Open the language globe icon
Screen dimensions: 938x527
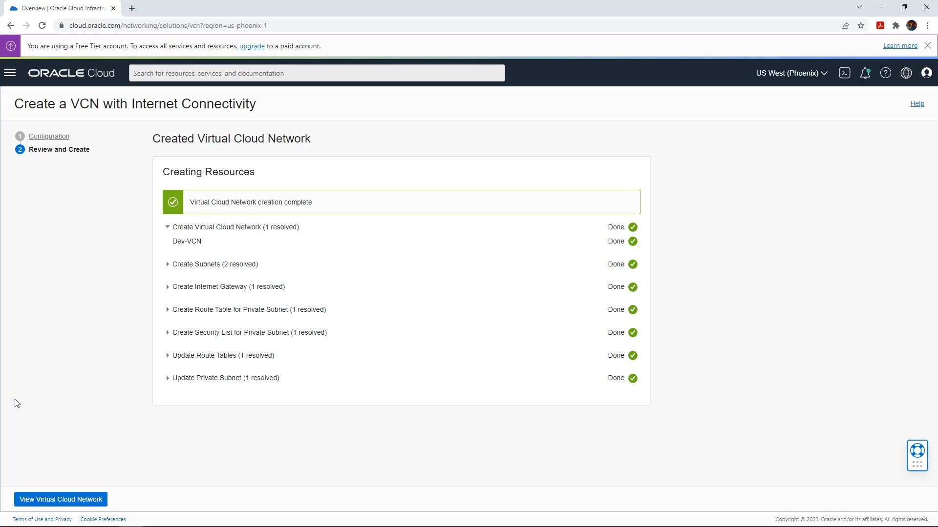[906, 73]
